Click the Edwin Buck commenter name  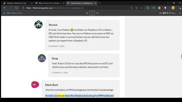(x=52, y=85)
